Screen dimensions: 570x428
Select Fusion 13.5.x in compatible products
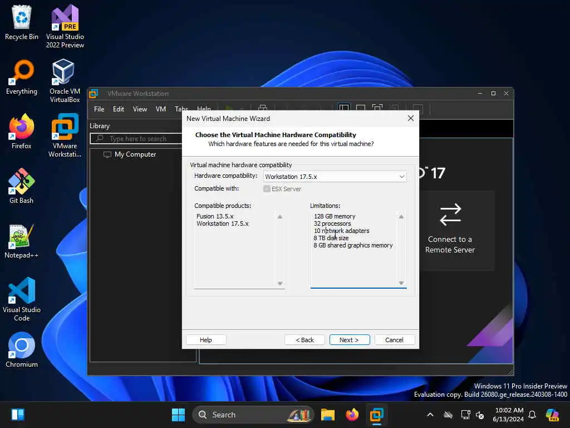click(x=215, y=216)
